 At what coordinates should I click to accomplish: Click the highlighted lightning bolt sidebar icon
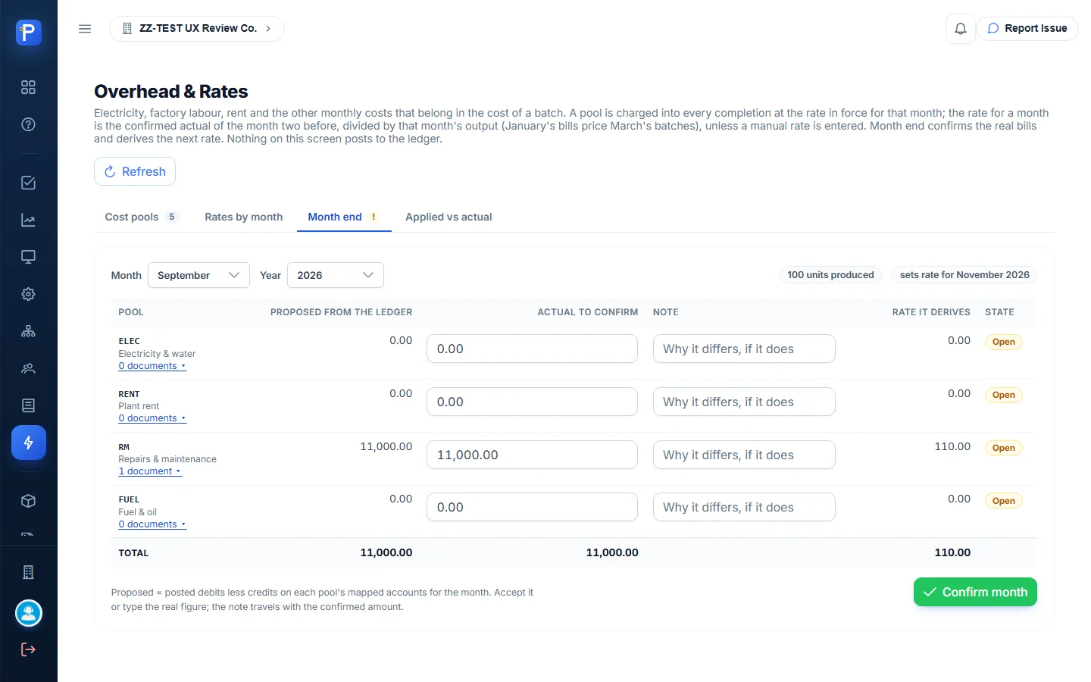click(x=29, y=443)
